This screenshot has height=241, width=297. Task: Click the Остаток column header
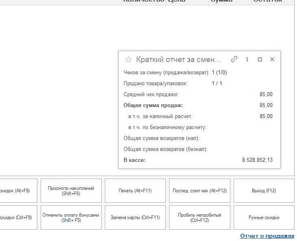point(273,2)
